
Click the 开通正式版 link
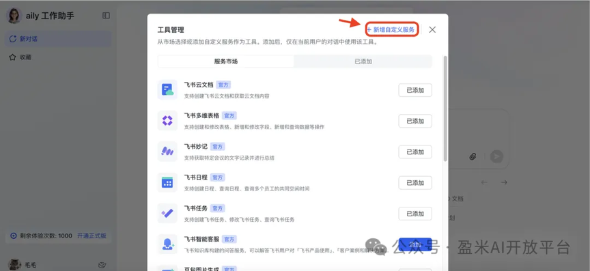92,236
